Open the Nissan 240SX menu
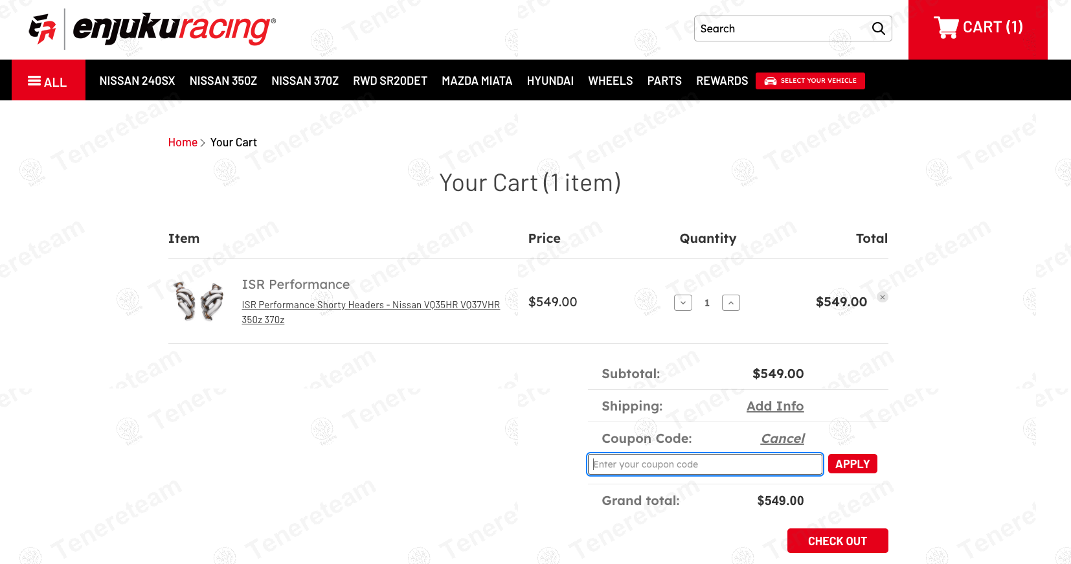This screenshot has width=1071, height=564. point(137,81)
